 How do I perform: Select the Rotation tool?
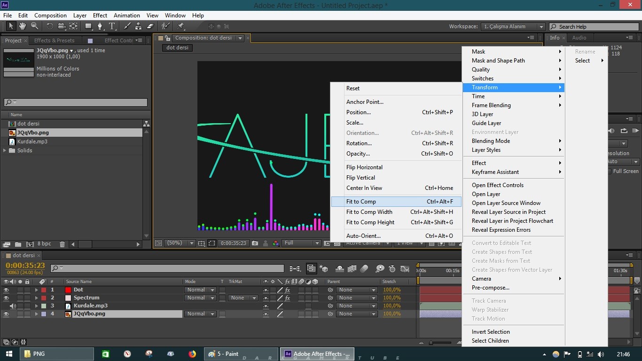(x=50, y=26)
